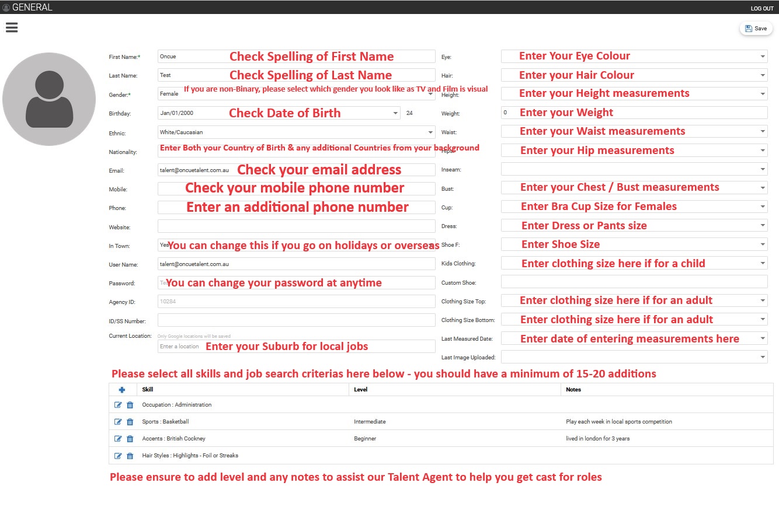Focus the ID/SS Number text field

(296, 320)
